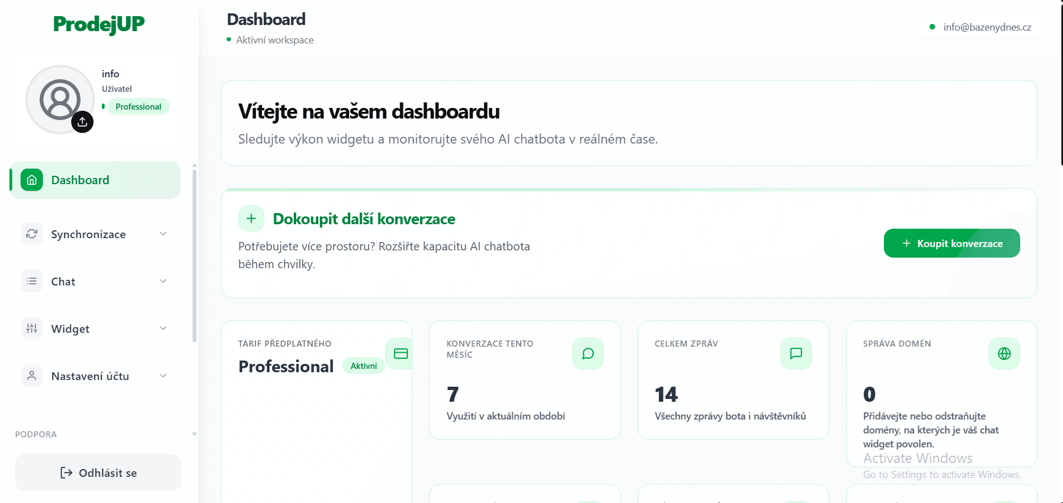Click the Odhlásit se button
Screen dimensions: 1063x503
click(x=98, y=472)
